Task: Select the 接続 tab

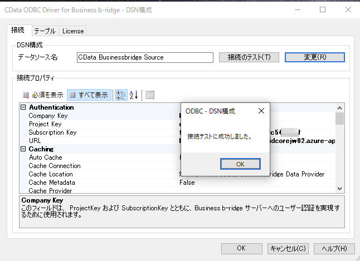Action: 18,30
